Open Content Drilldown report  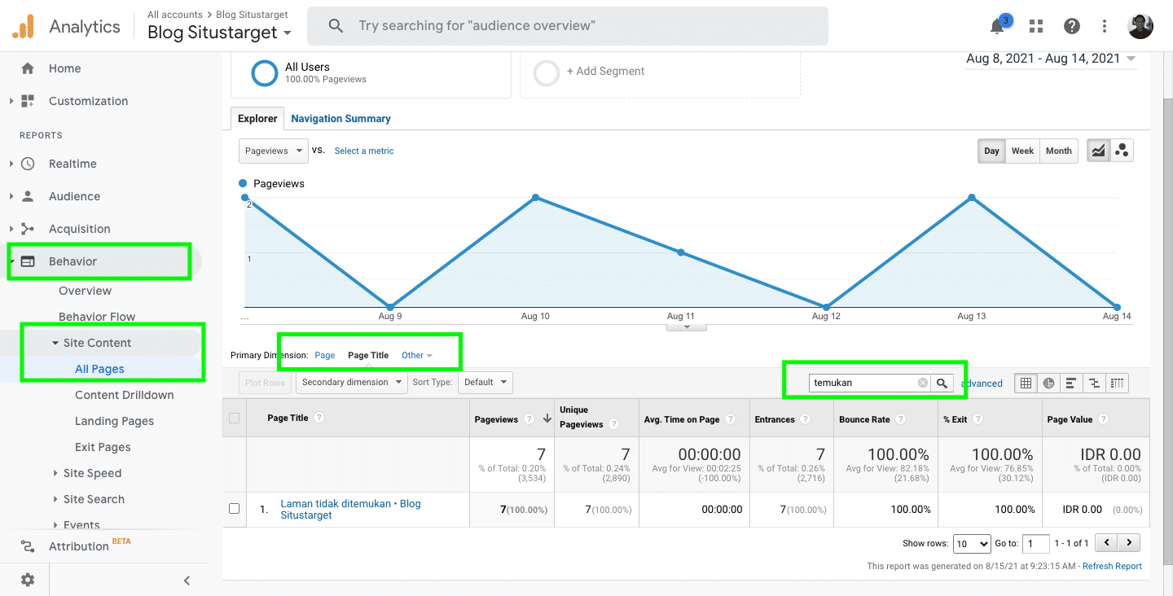124,395
